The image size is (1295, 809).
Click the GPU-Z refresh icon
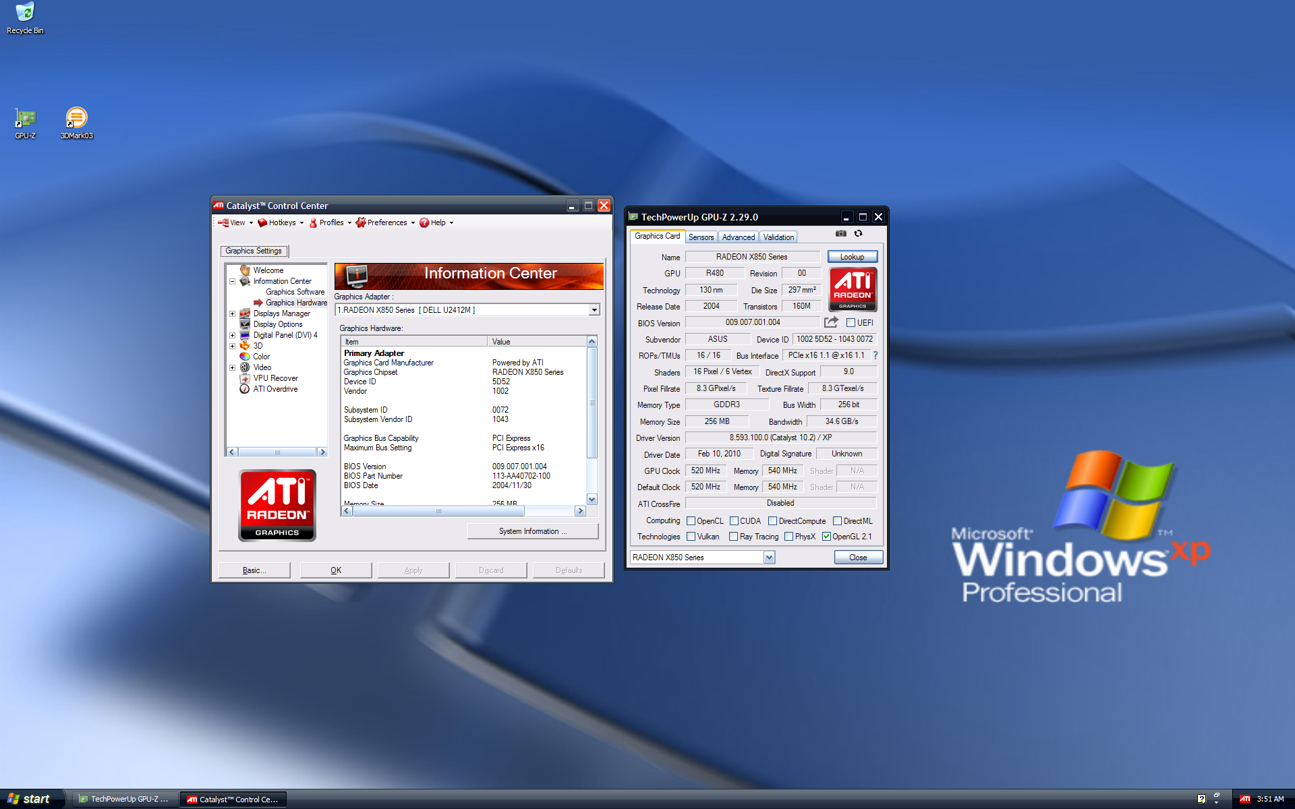tap(858, 233)
